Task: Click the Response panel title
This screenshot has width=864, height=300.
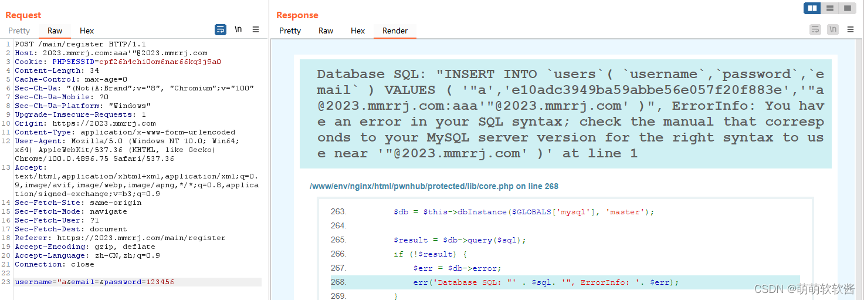Action: click(297, 15)
